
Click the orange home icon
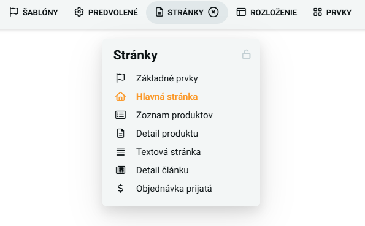[120, 97]
